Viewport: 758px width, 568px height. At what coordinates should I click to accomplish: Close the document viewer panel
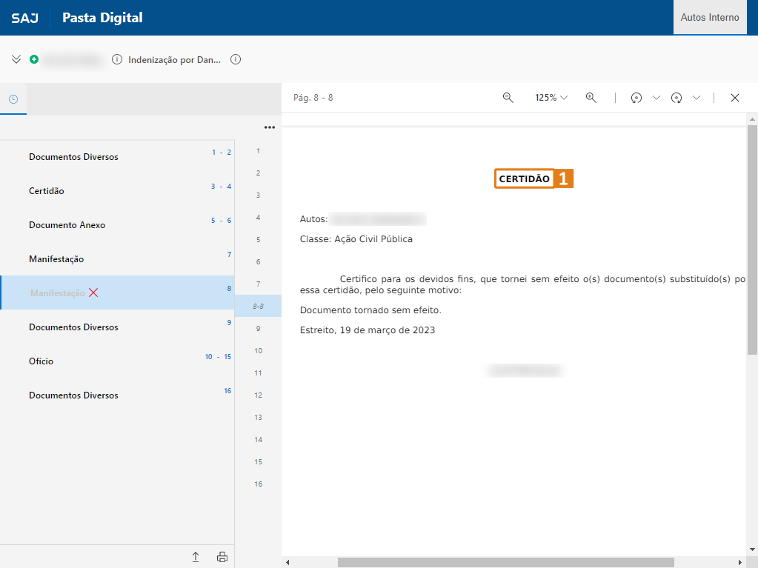pyautogui.click(x=735, y=98)
